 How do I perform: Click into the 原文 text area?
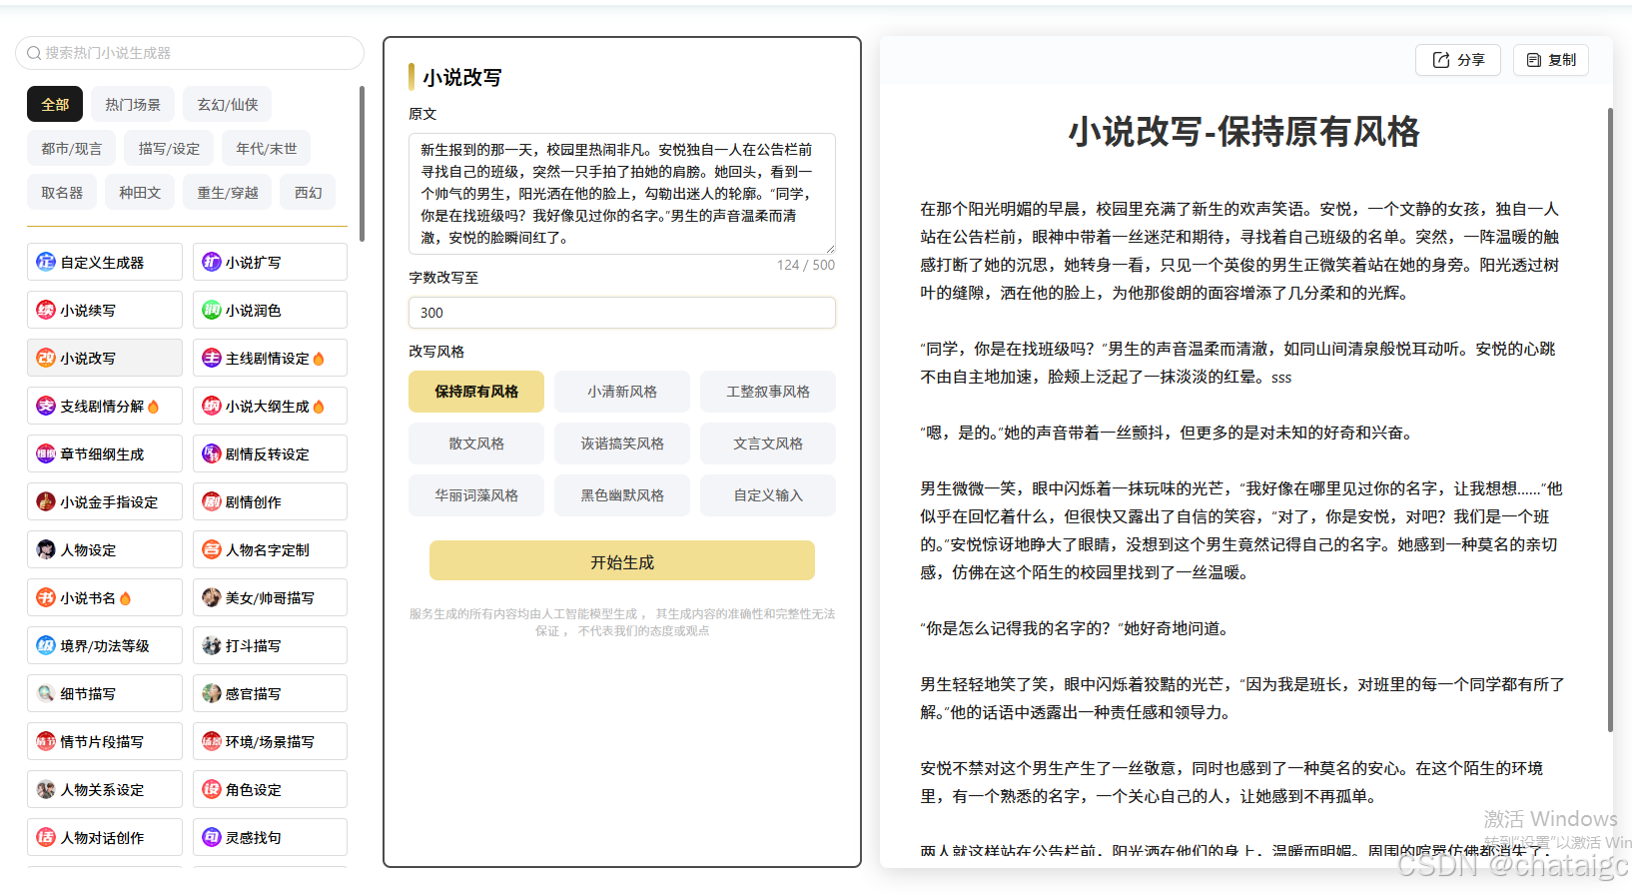[x=622, y=194]
